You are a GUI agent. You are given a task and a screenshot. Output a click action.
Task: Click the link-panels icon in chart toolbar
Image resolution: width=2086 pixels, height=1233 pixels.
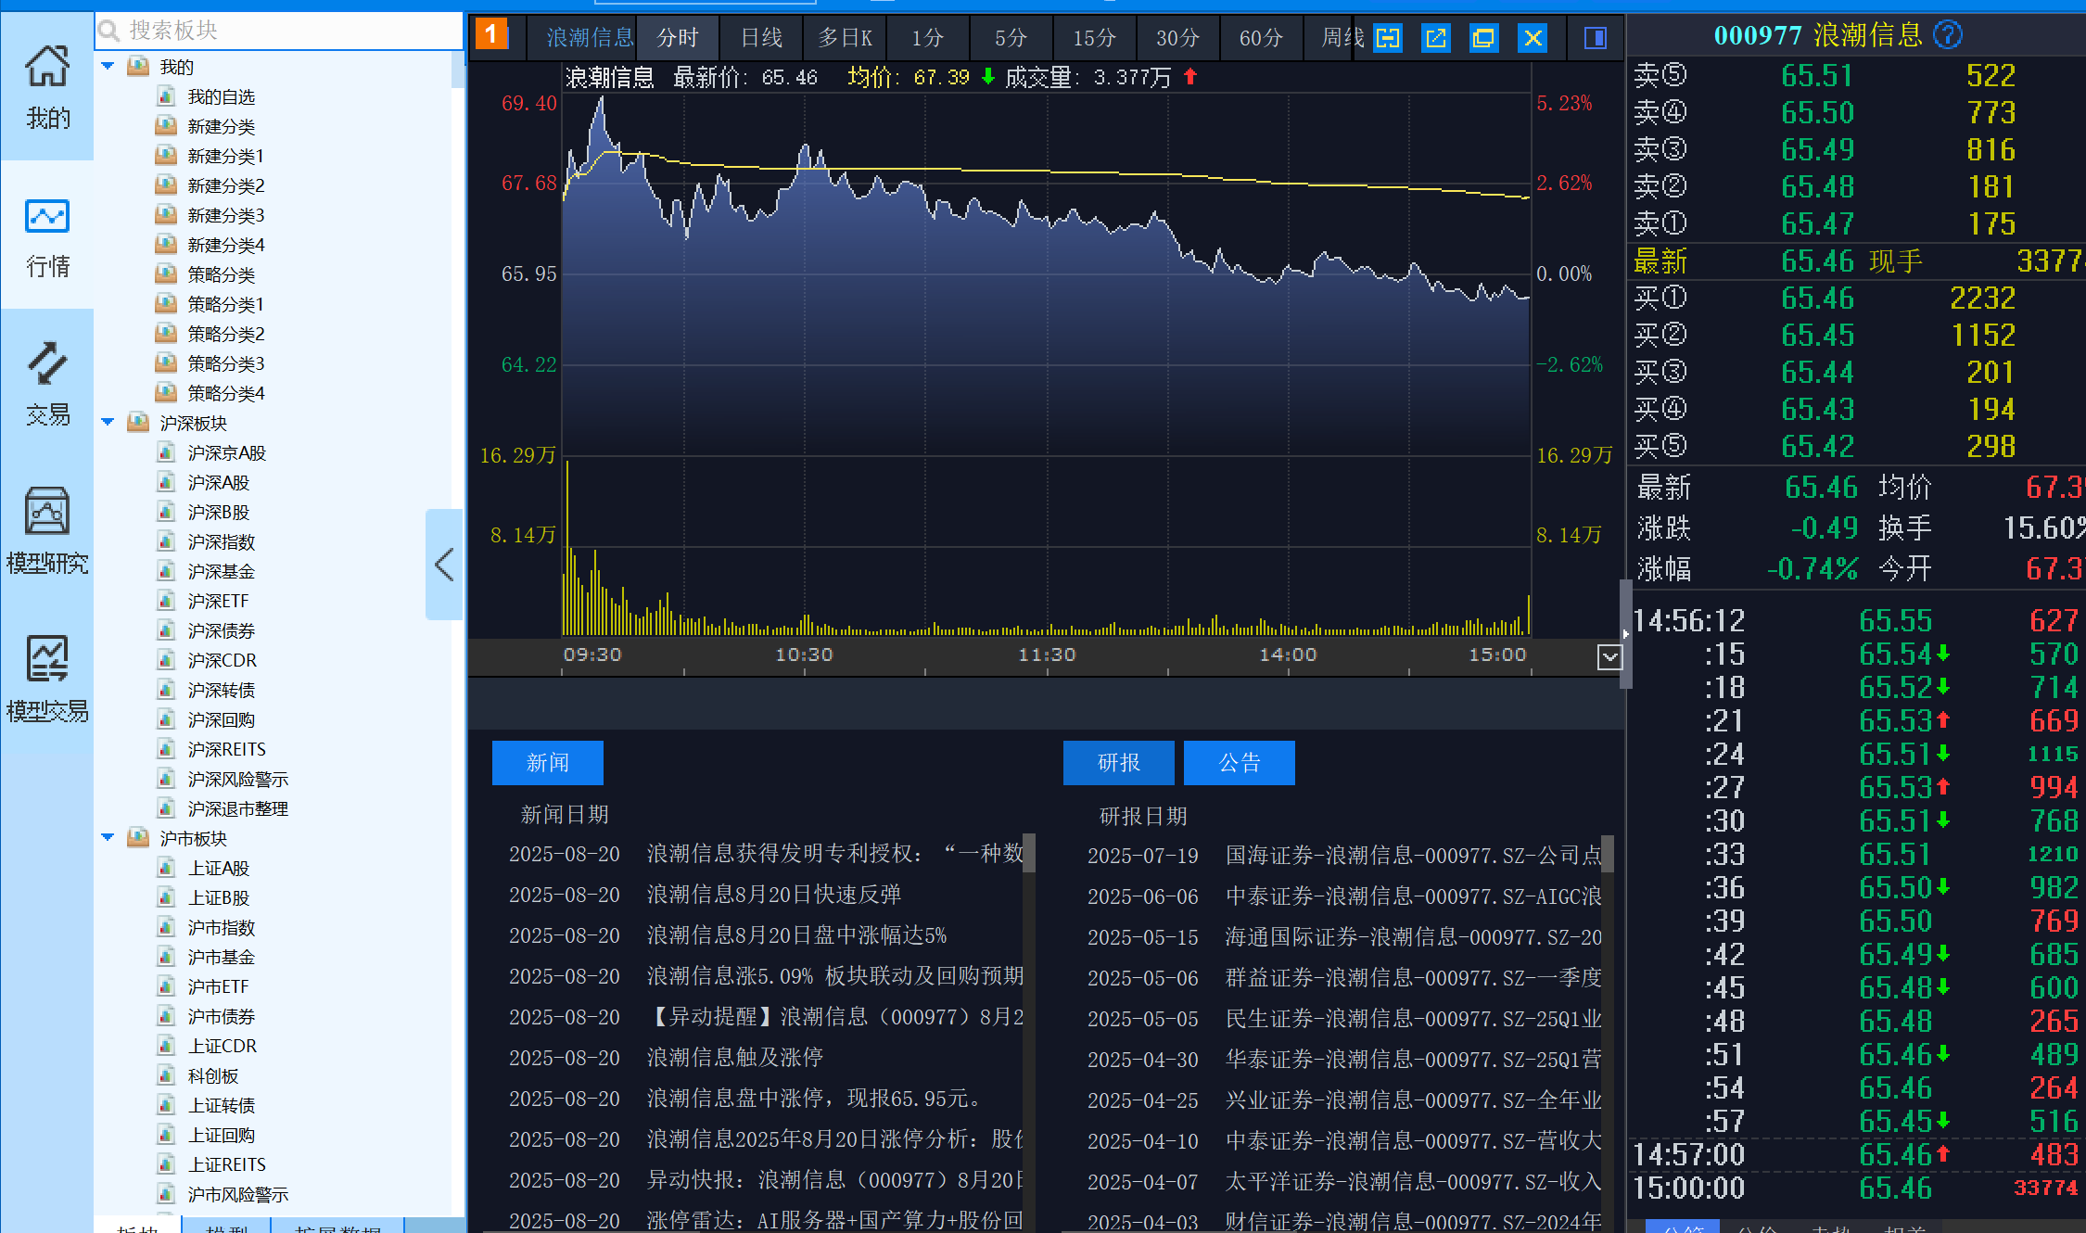click(x=1388, y=38)
